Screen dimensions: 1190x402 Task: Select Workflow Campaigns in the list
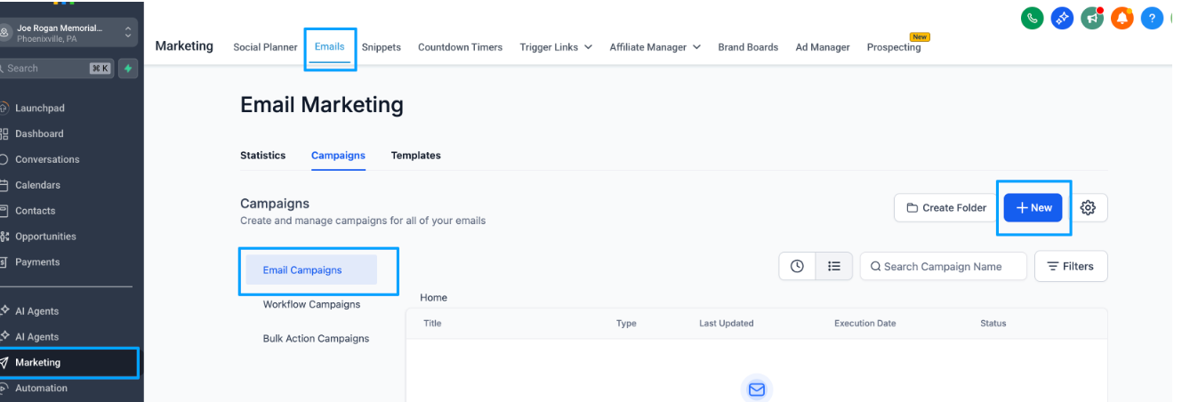coord(311,304)
